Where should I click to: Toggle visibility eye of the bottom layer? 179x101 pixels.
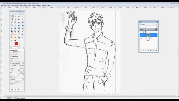click(x=141, y=39)
